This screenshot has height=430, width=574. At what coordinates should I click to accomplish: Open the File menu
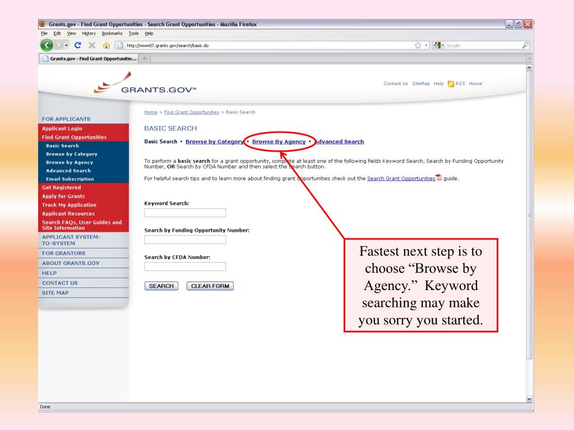[44, 33]
